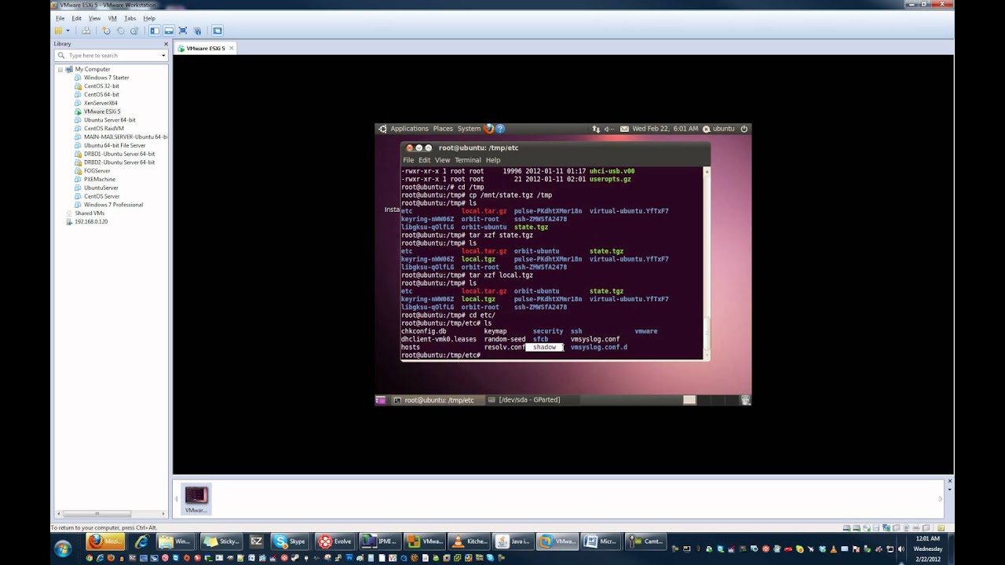1005x565 pixels.
Task: Enter full screen mode icon
Action: (183, 31)
